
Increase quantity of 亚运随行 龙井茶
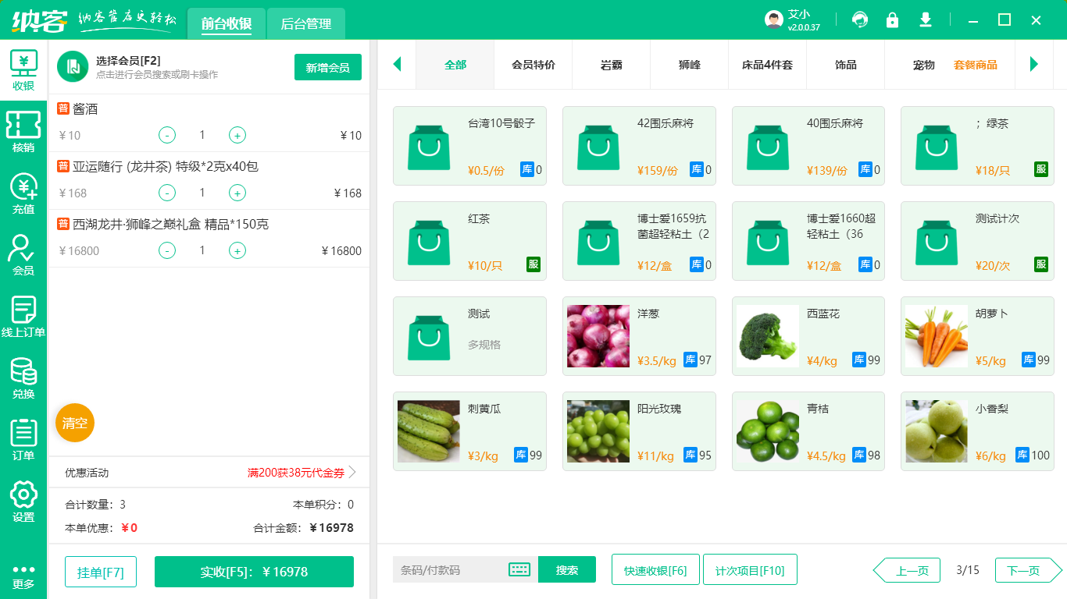237,193
